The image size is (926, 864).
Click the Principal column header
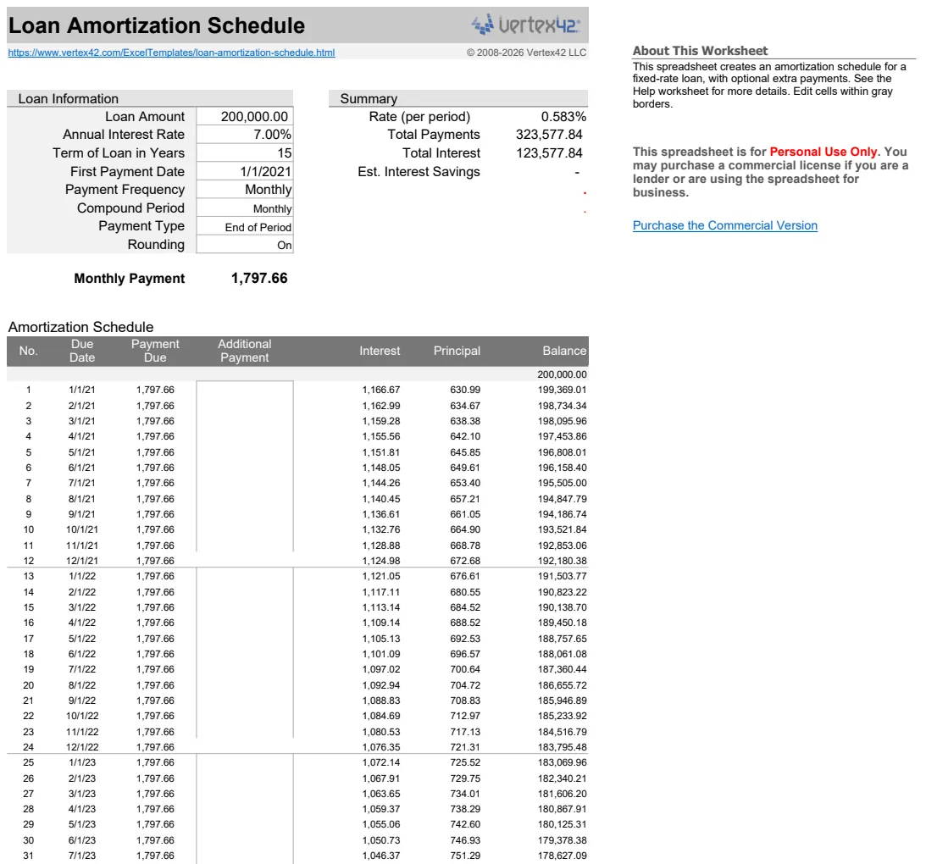tap(457, 351)
